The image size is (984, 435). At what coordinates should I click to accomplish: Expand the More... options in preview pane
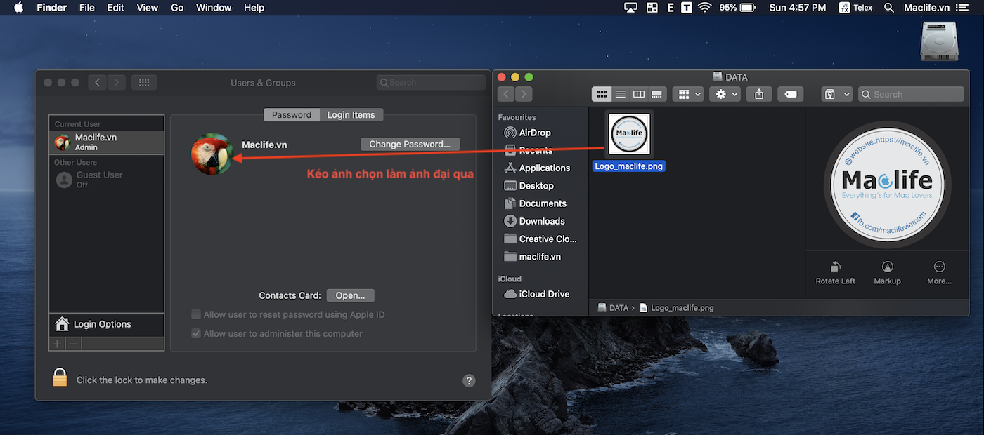tap(939, 267)
